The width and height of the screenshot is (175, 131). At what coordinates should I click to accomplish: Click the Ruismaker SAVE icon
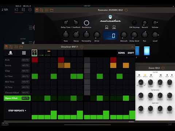coord(106,27)
